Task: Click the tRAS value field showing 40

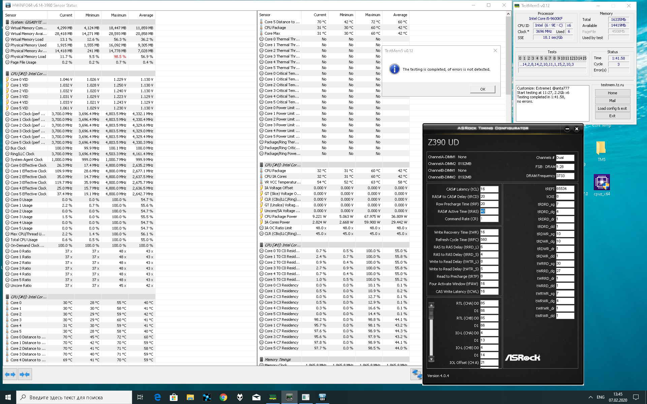Action: [x=489, y=211]
